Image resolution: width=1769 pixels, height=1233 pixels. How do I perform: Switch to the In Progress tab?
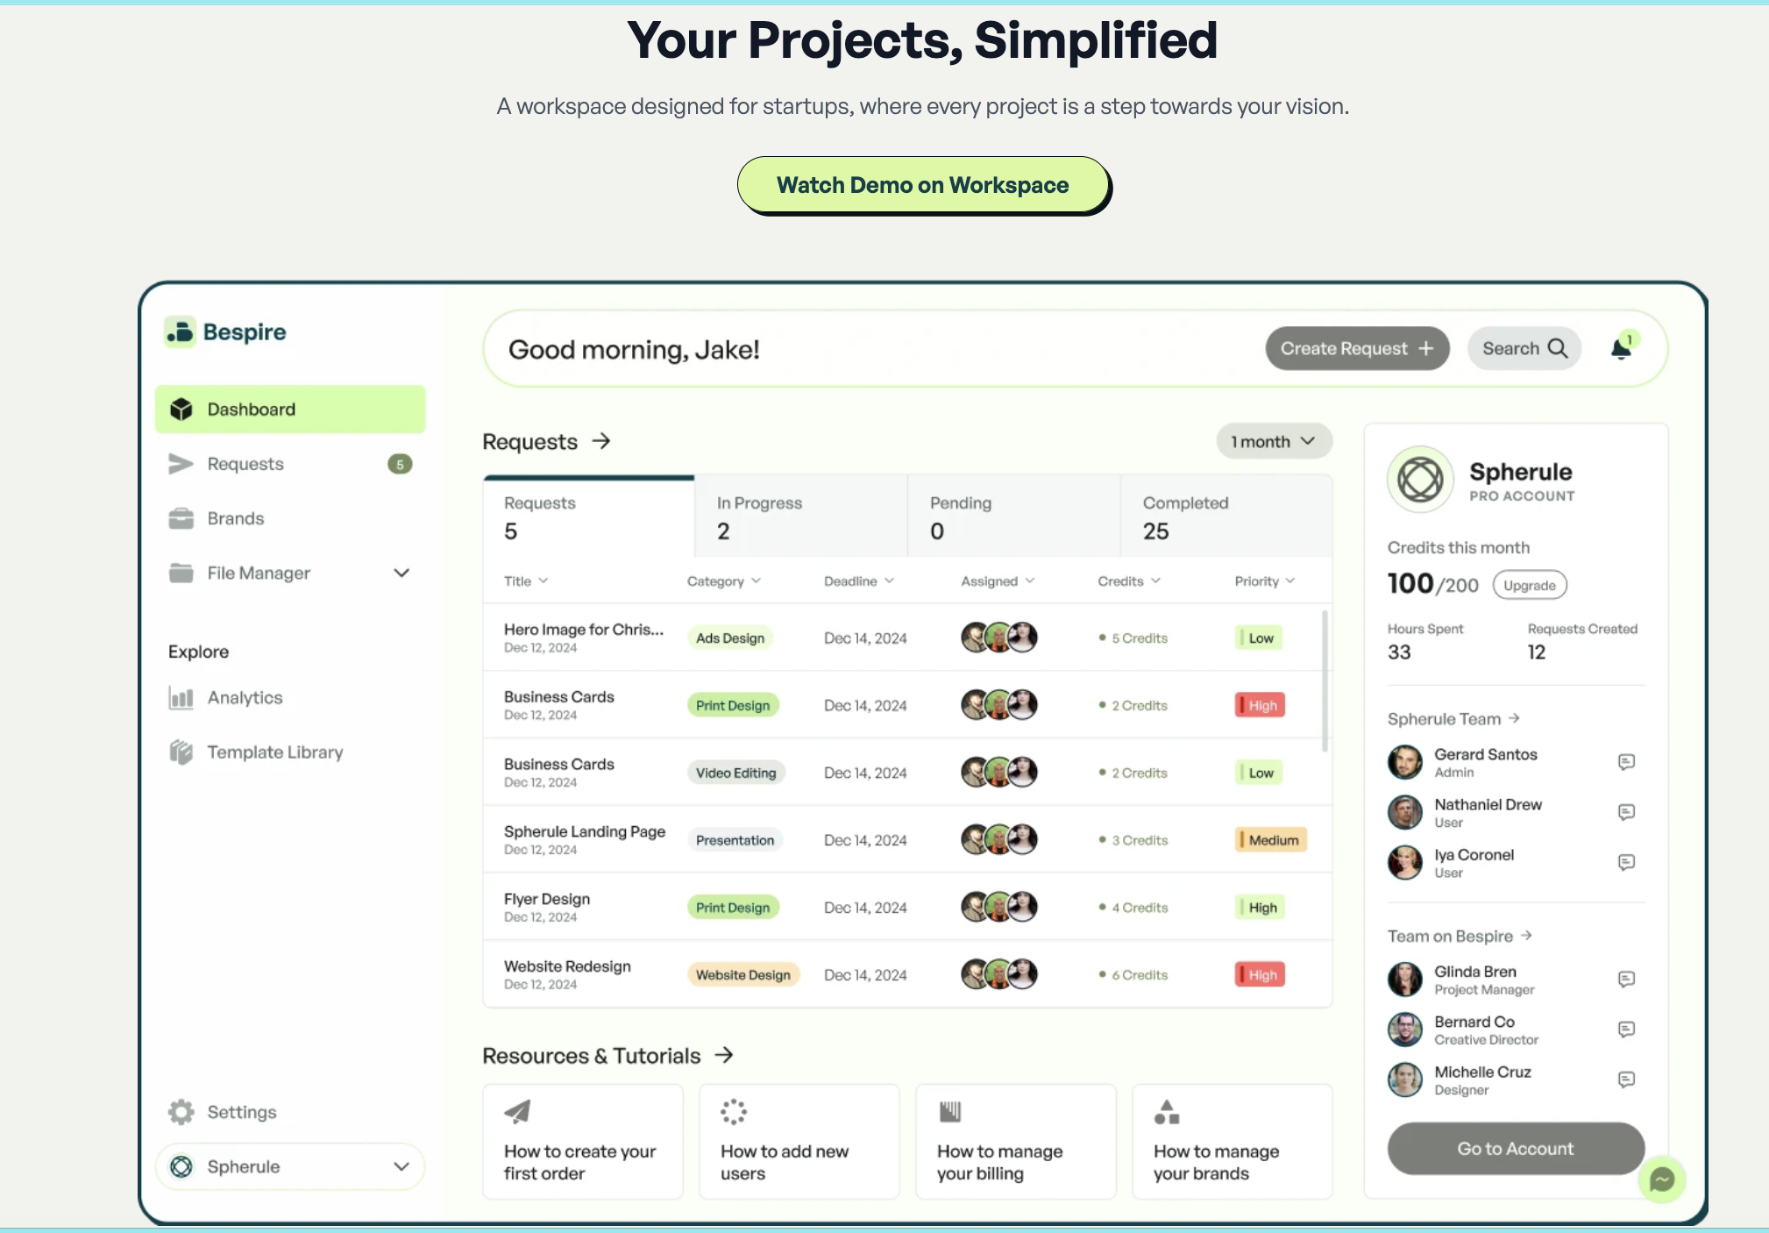click(x=759, y=516)
